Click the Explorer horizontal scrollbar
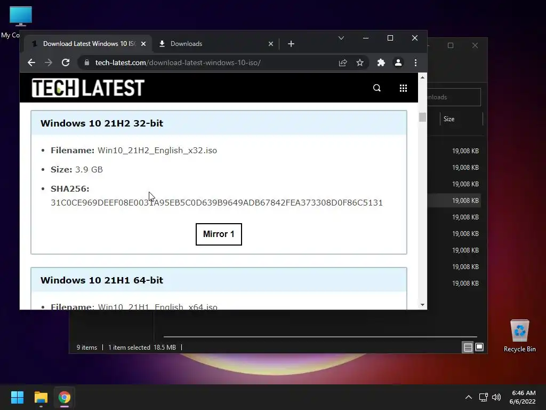The image size is (546, 410). pos(320,337)
